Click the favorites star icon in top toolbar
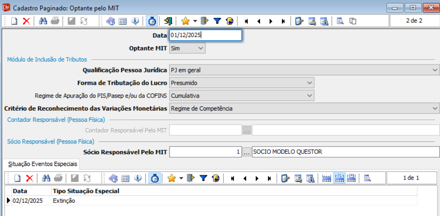 [185, 21]
